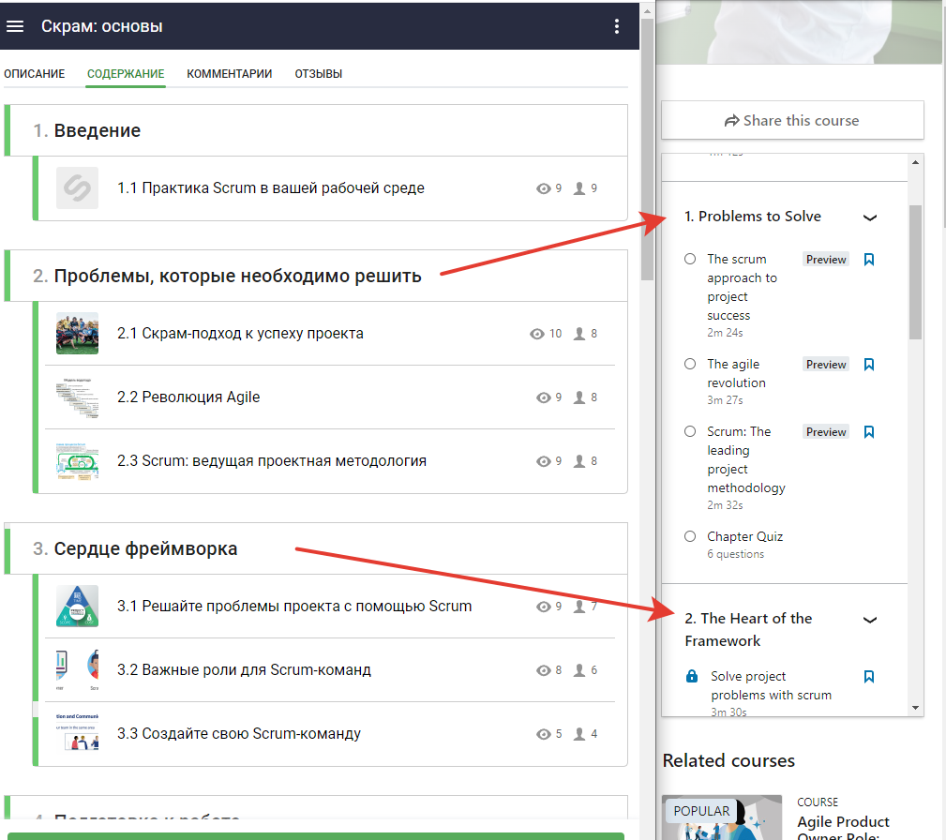Bookmark The agile revolution lesson
Viewport: 946px width, 840px height.
click(869, 365)
